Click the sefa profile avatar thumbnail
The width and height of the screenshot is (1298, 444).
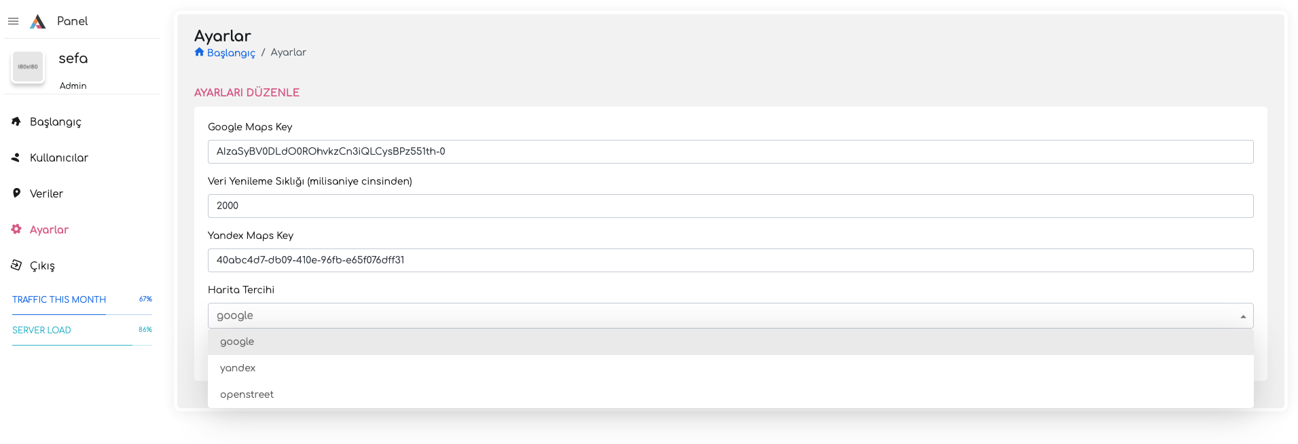28,67
